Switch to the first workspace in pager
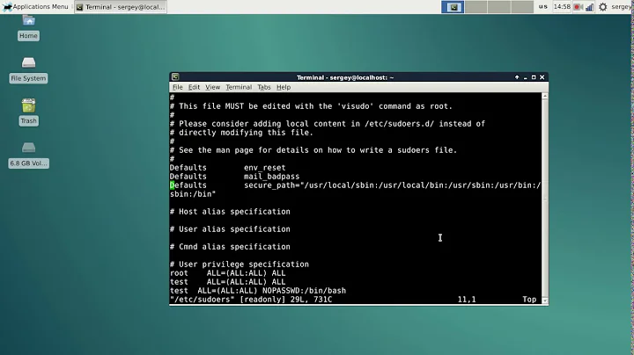This screenshot has width=634, height=355. pyautogui.click(x=453, y=7)
